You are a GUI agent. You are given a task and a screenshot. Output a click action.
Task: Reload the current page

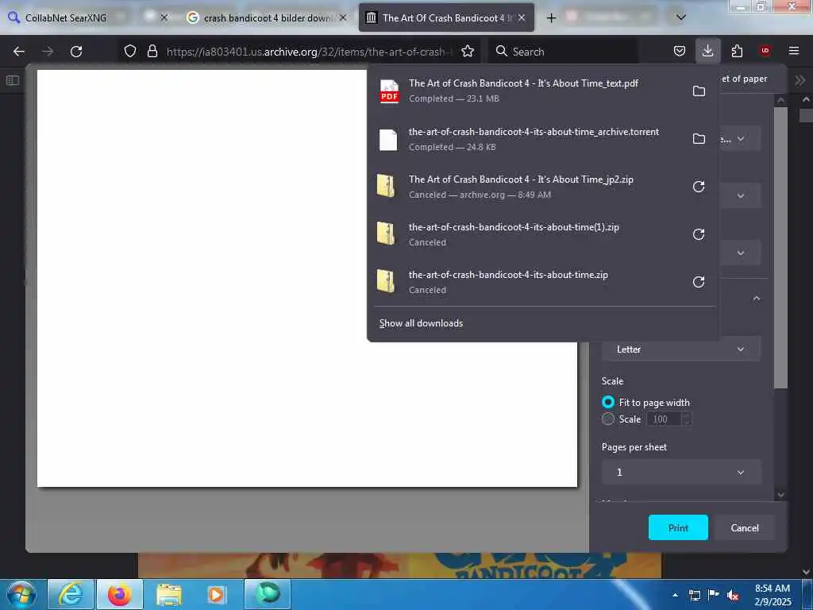click(76, 52)
